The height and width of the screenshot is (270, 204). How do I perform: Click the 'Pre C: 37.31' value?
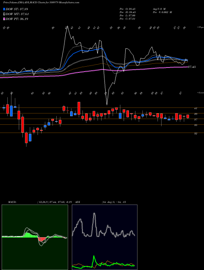pos(128,19)
